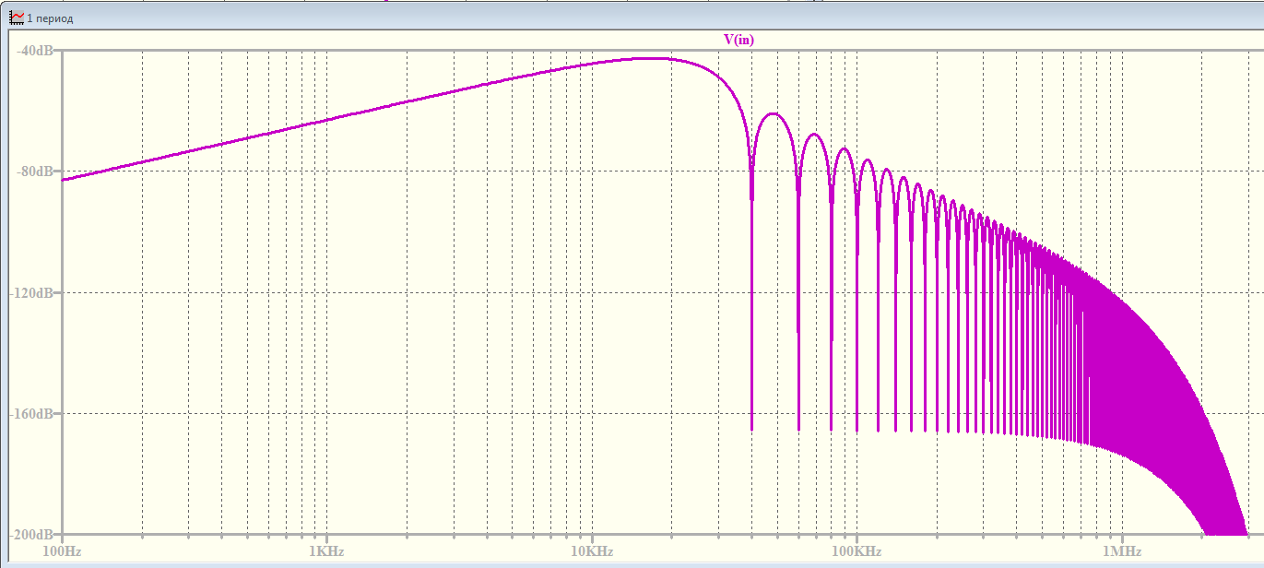Click the -120dB vertical axis label
1264x568 pixels.
[x=32, y=293]
